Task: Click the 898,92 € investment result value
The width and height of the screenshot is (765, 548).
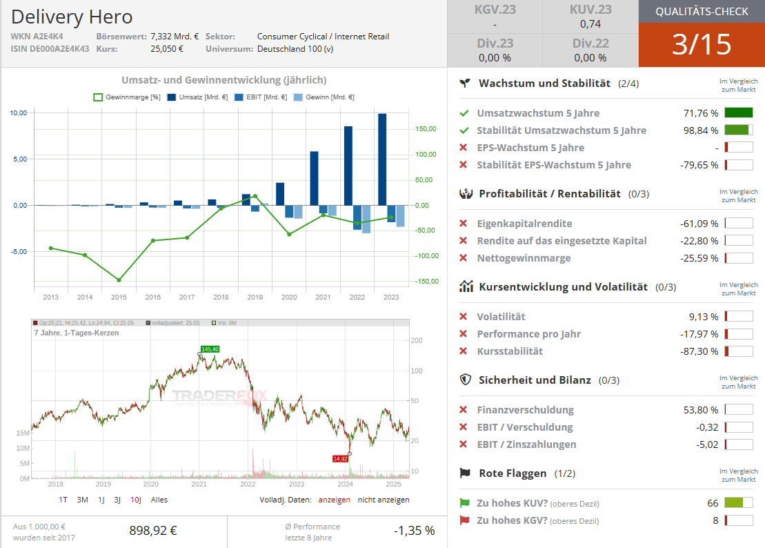Action: click(x=153, y=531)
